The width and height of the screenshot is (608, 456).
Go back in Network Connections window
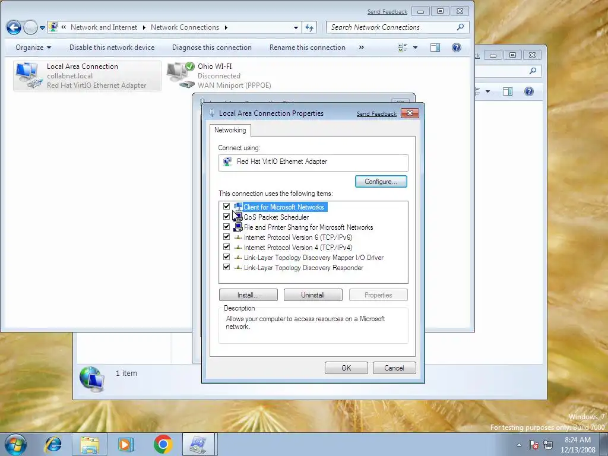(x=14, y=27)
